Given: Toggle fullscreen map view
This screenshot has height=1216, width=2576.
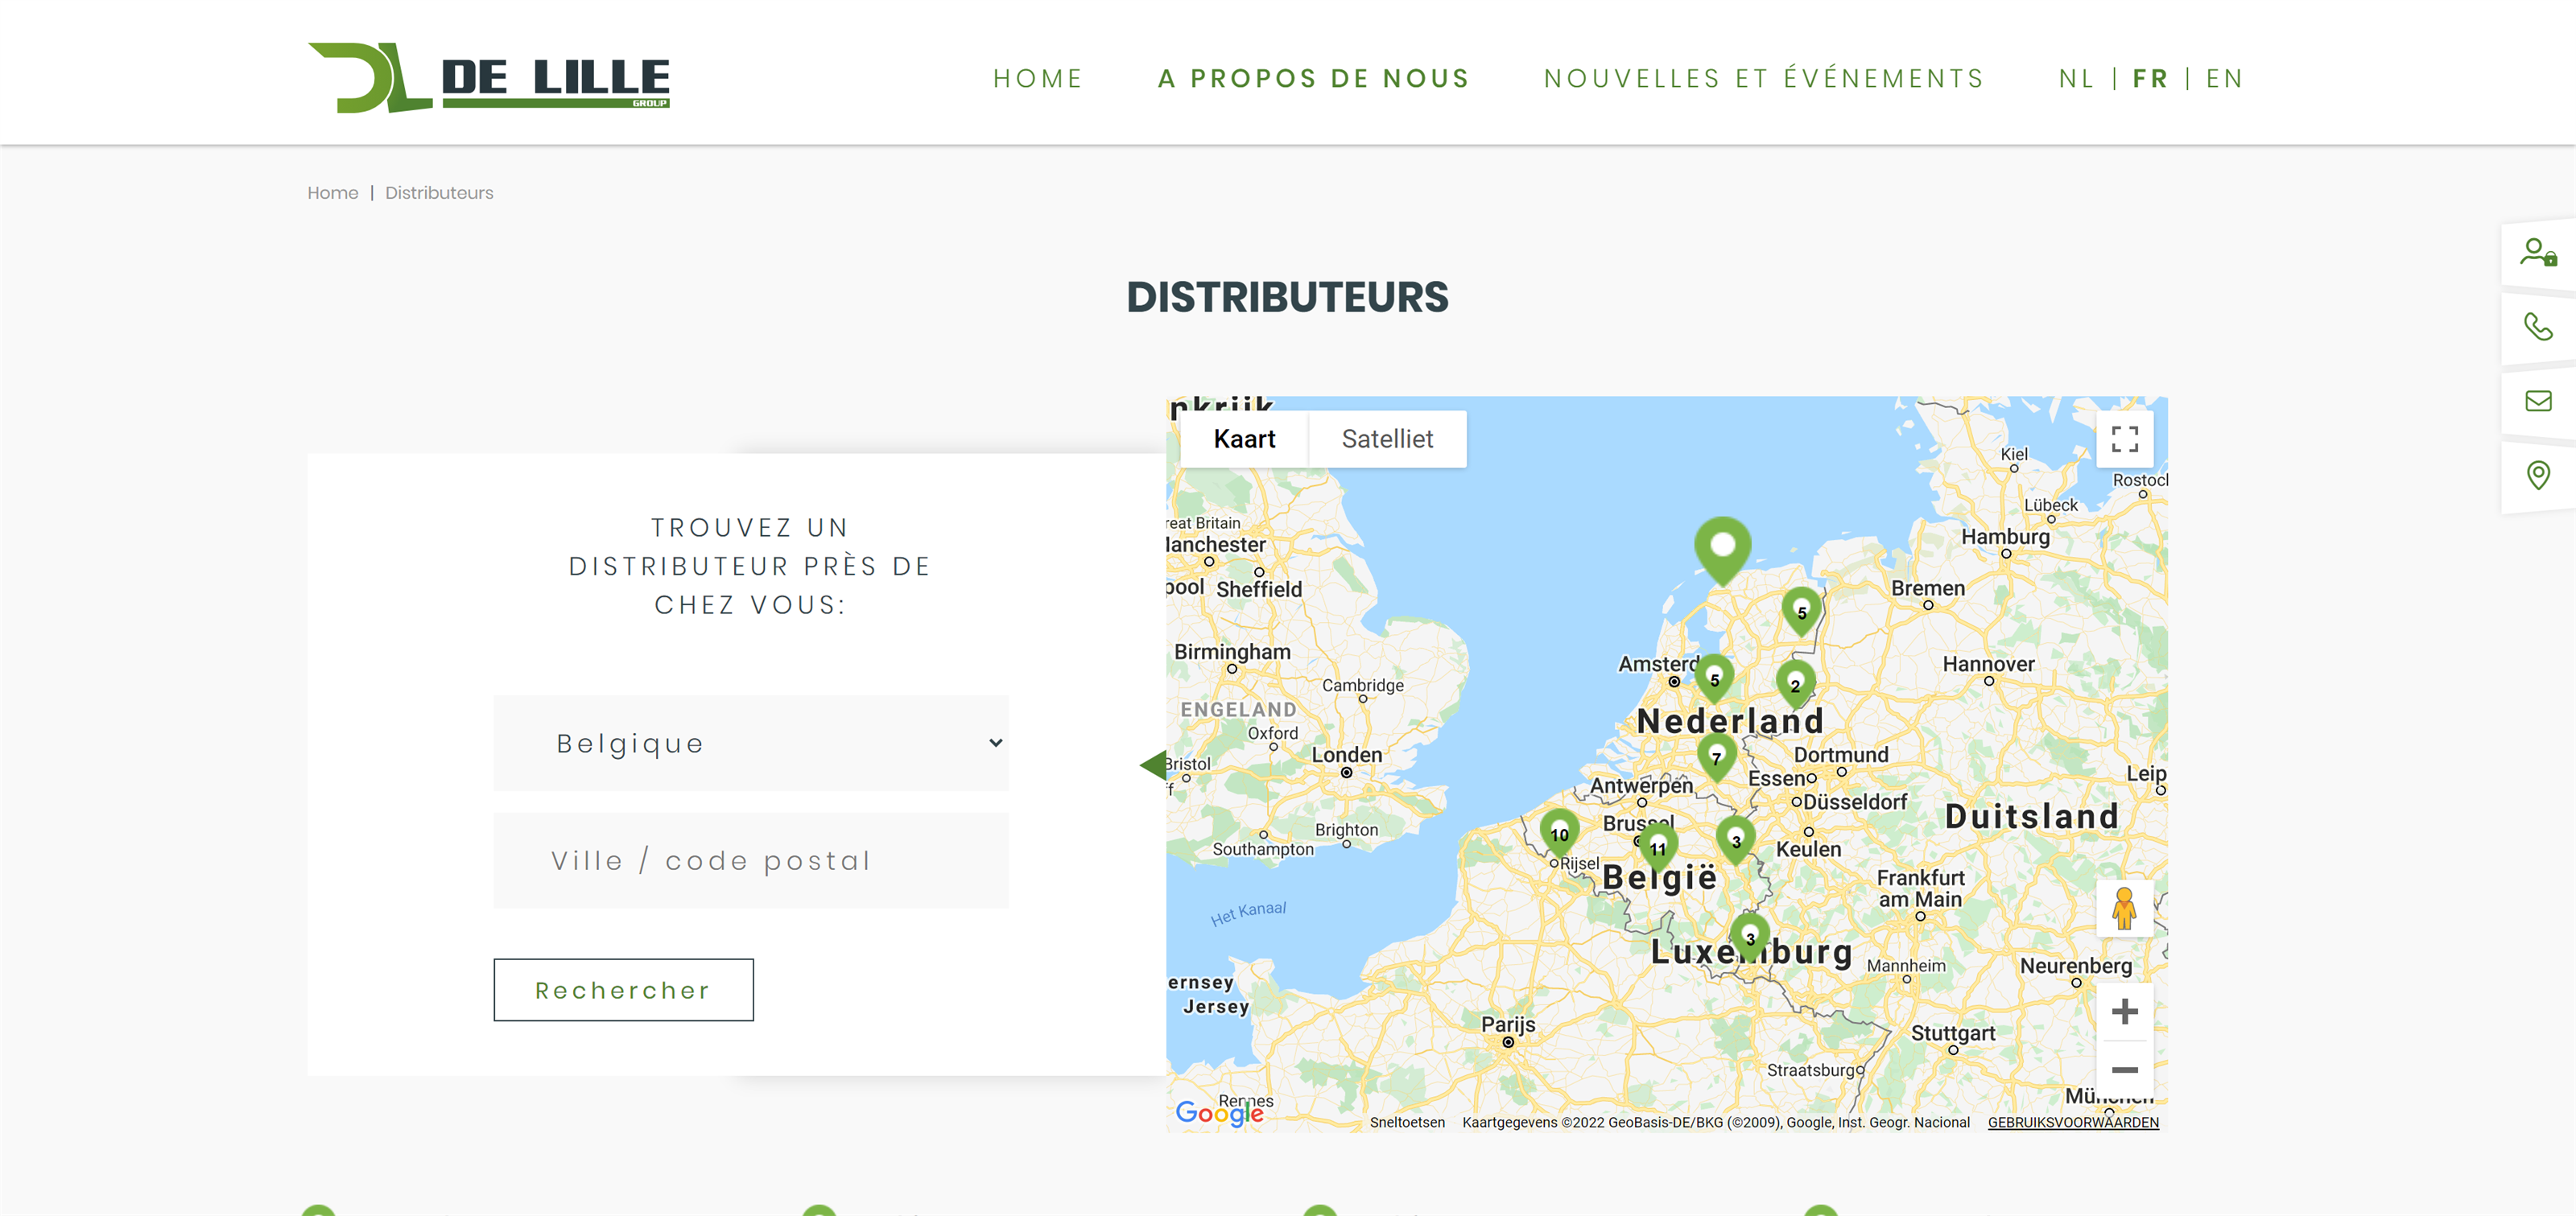Looking at the screenshot, I should 2124,439.
